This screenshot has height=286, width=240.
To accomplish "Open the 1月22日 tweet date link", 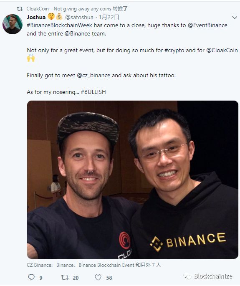I will [109, 18].
